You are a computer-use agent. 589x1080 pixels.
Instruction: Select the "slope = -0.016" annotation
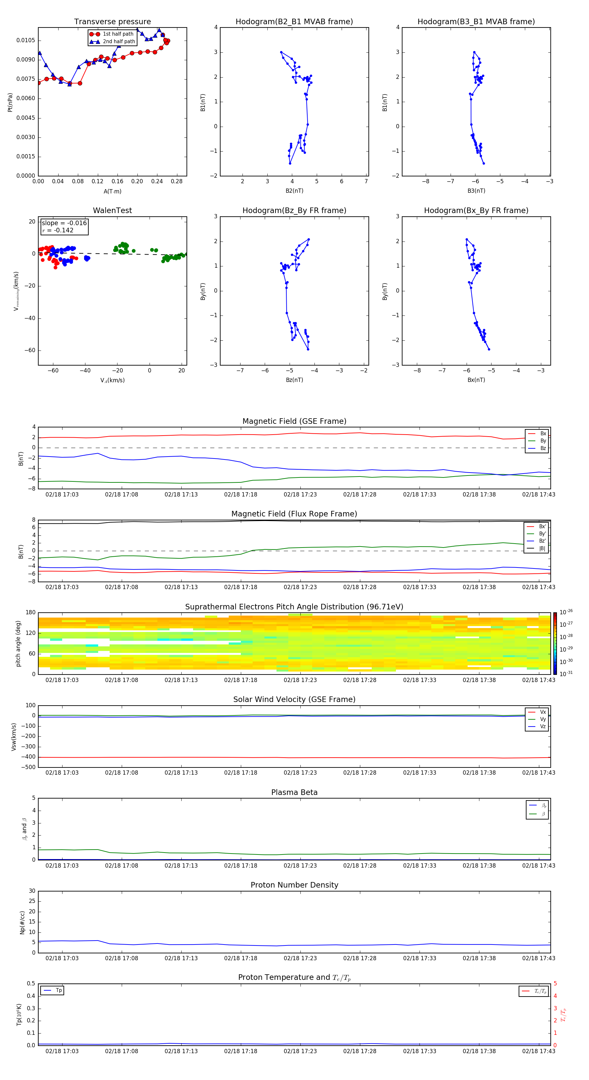pyautogui.click(x=64, y=223)
